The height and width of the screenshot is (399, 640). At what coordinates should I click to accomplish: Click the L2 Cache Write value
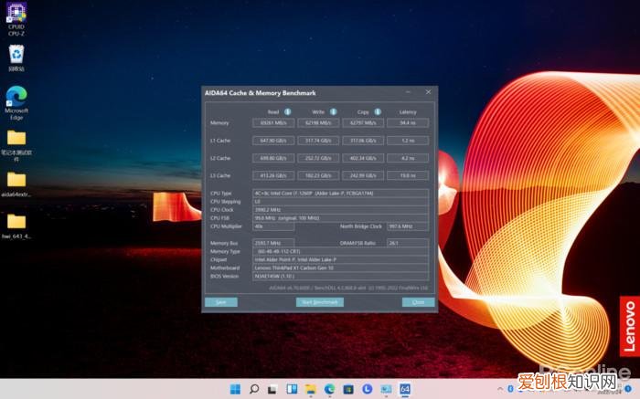point(318,158)
